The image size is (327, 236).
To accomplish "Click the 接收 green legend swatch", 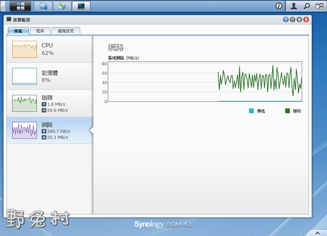I will click(287, 111).
